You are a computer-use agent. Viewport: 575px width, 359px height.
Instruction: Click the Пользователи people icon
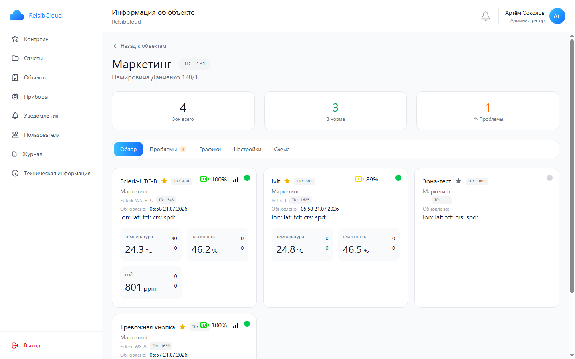(15, 135)
